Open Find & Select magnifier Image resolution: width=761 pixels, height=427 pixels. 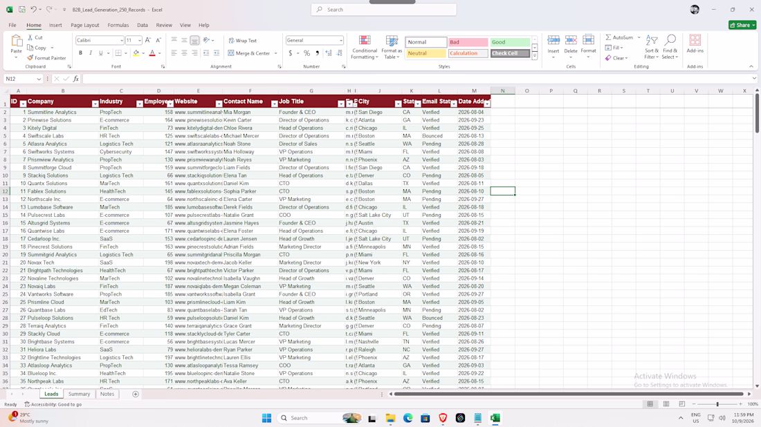(x=670, y=47)
